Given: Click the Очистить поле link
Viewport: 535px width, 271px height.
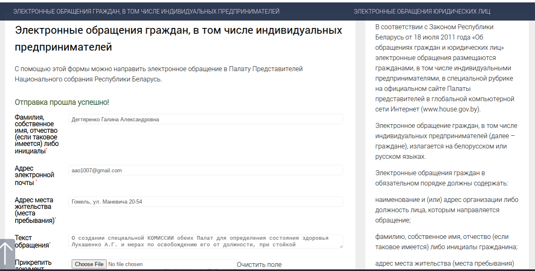Looking at the screenshot, I should click(x=259, y=264).
